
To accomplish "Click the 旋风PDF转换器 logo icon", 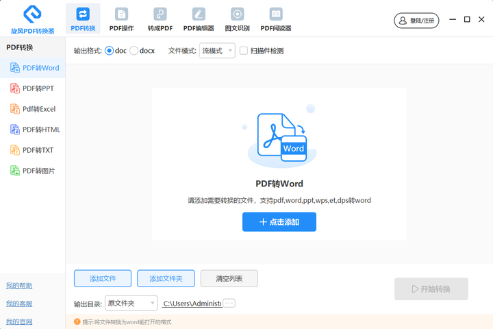I will [x=32, y=14].
